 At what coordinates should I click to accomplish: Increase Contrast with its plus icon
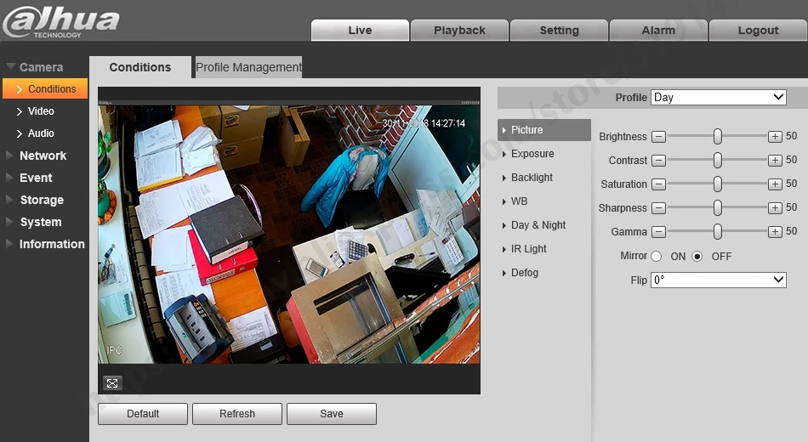pos(775,160)
